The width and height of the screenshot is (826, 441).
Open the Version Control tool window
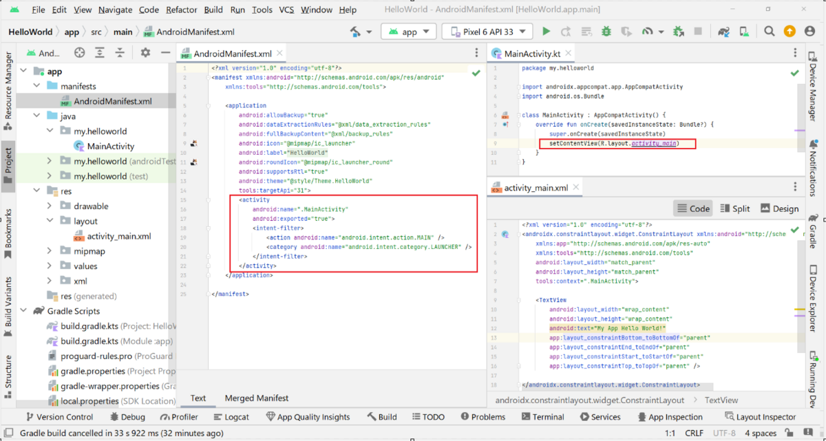pyautogui.click(x=59, y=416)
